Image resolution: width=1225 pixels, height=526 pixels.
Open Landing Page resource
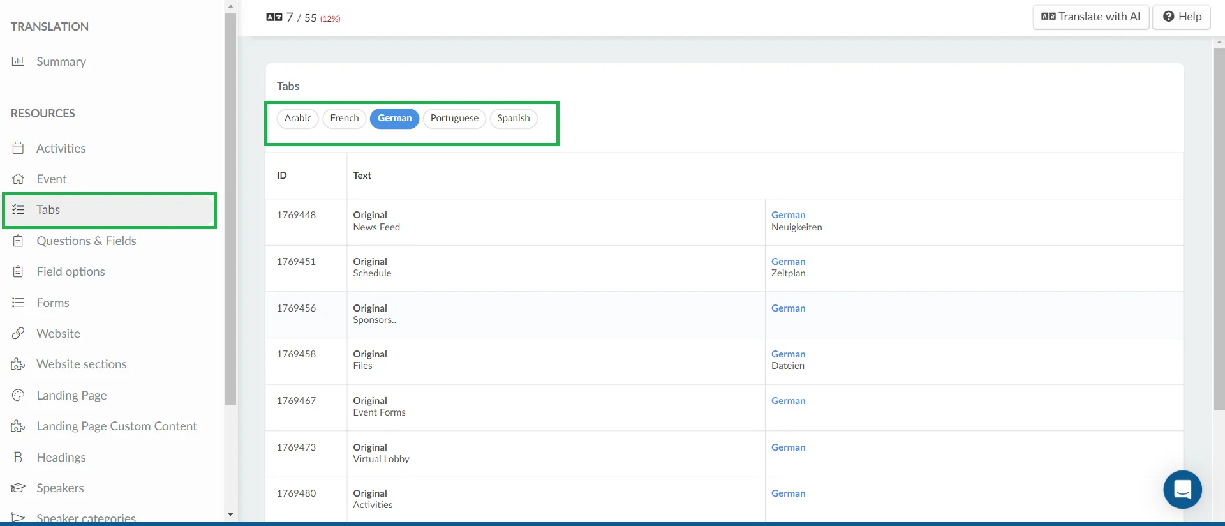click(71, 395)
